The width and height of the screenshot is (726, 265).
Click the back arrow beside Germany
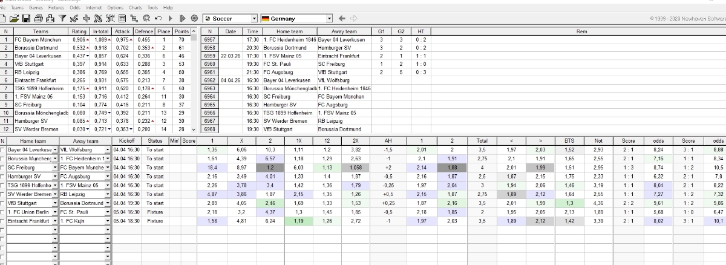point(342,19)
